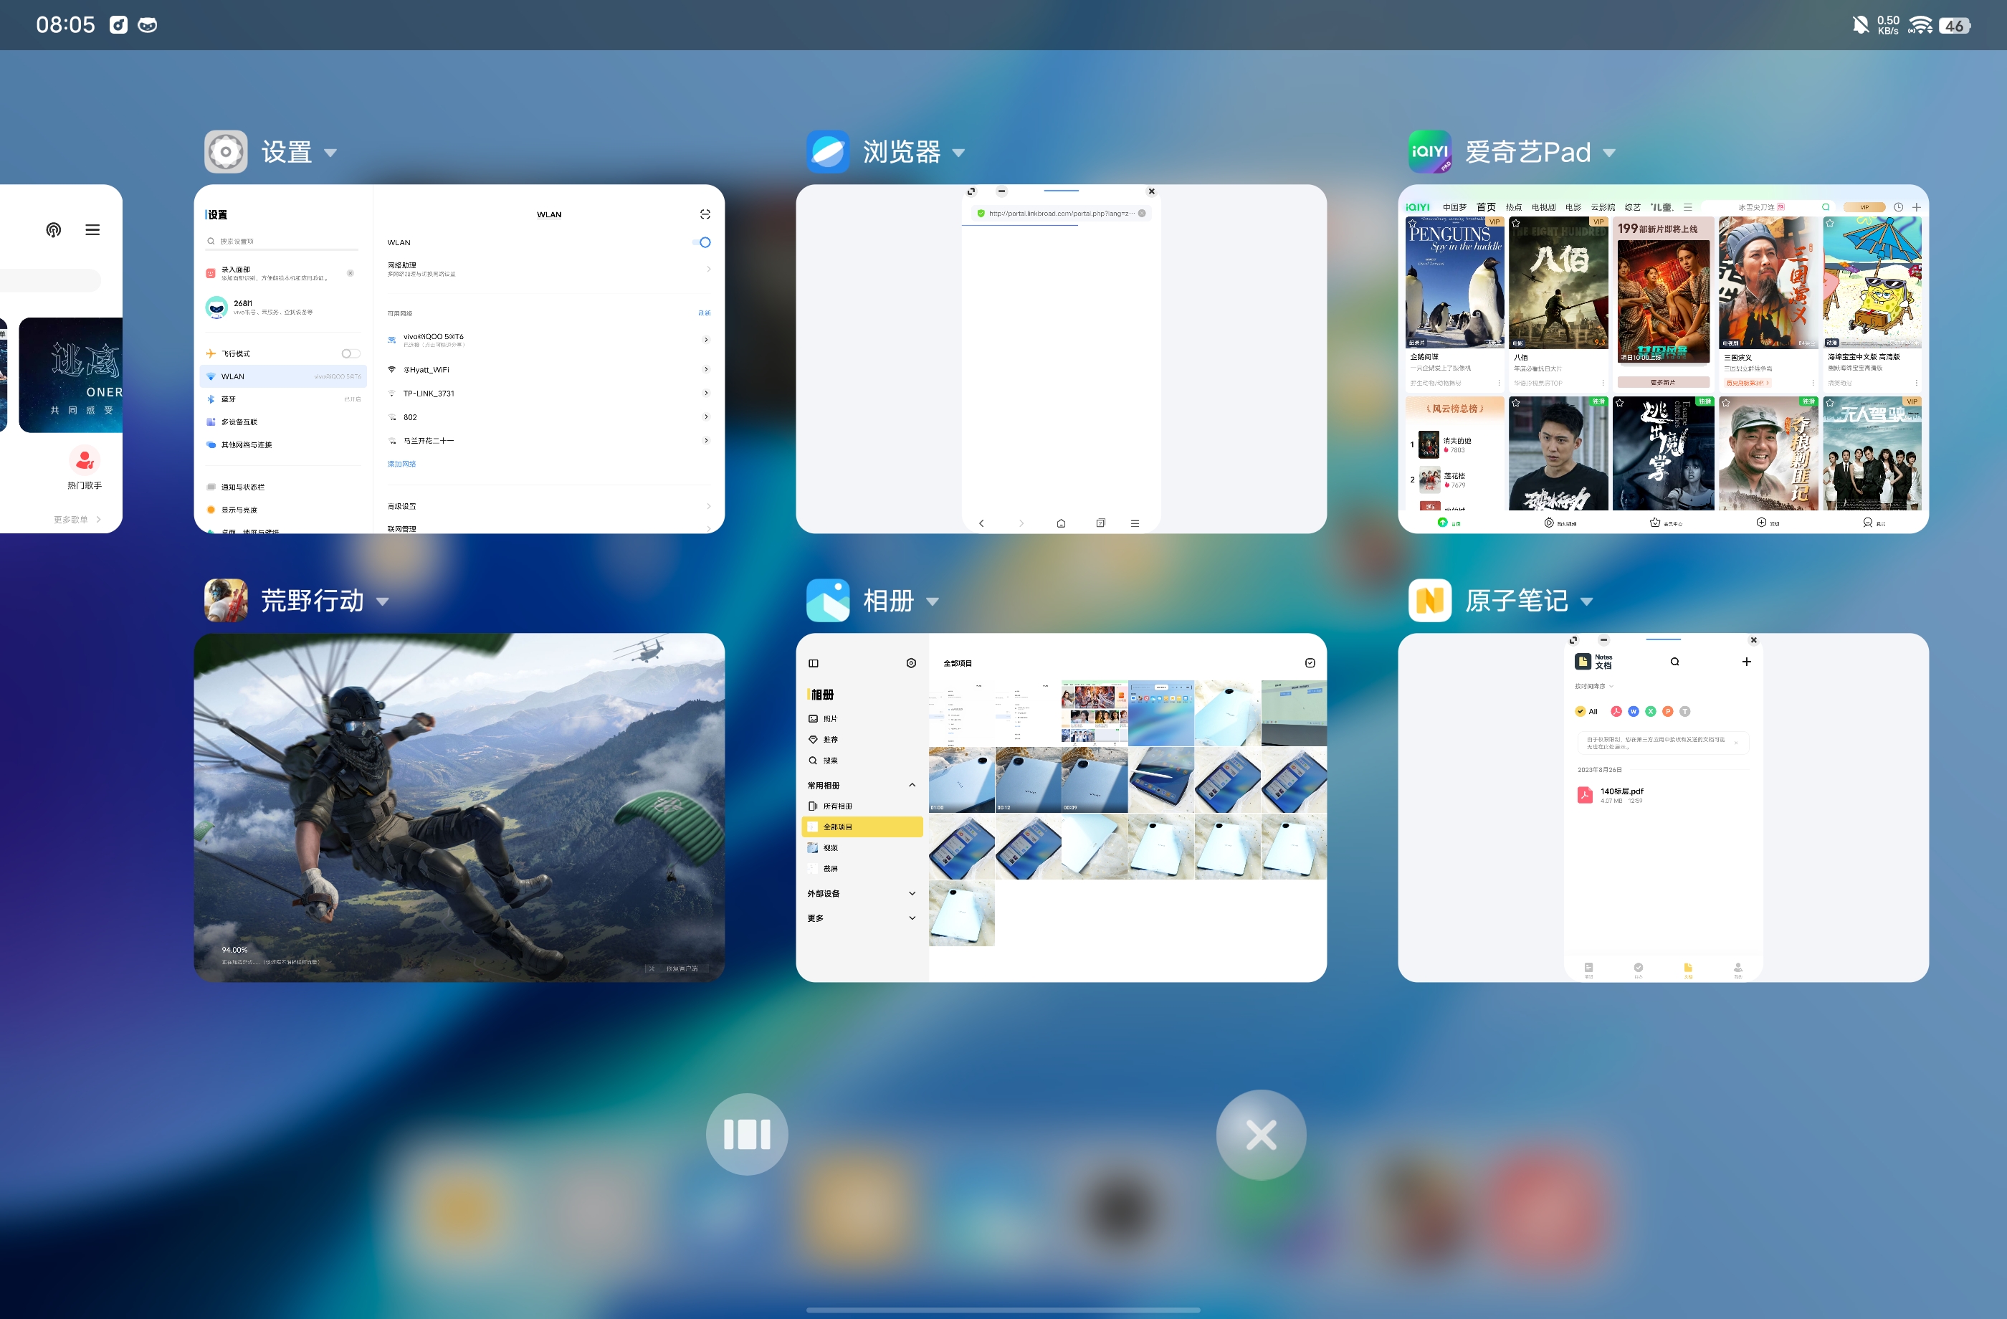Open the dropdown arrow next to 设置
The height and width of the screenshot is (1319, 2007).
pos(330,153)
